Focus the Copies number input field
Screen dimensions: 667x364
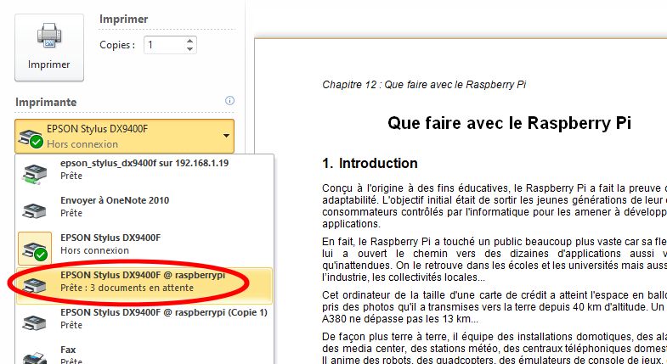click(164, 45)
